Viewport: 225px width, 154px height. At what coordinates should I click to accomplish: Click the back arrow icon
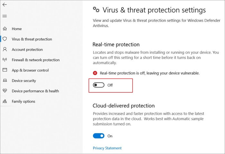point(5,5)
